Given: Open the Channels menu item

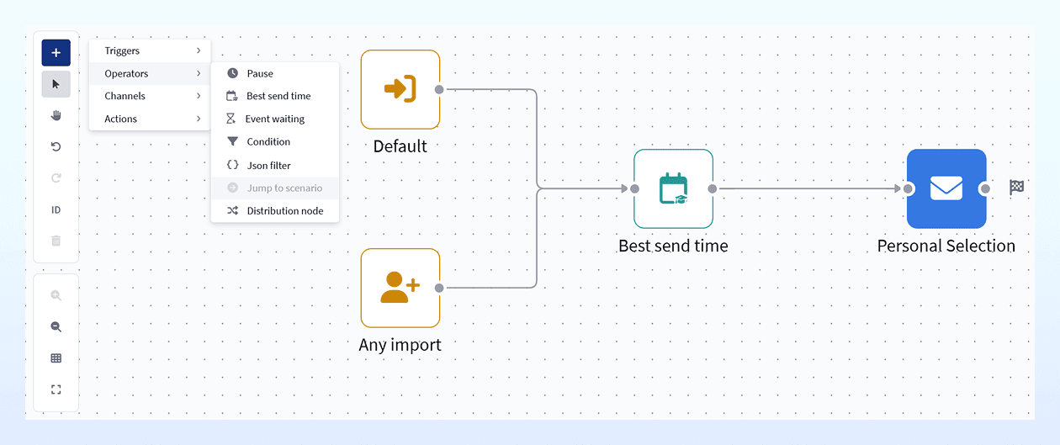Looking at the screenshot, I should click(x=150, y=96).
